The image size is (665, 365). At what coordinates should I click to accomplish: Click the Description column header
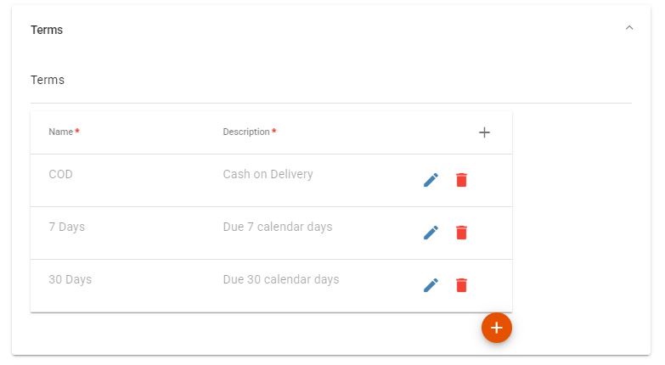(x=246, y=132)
